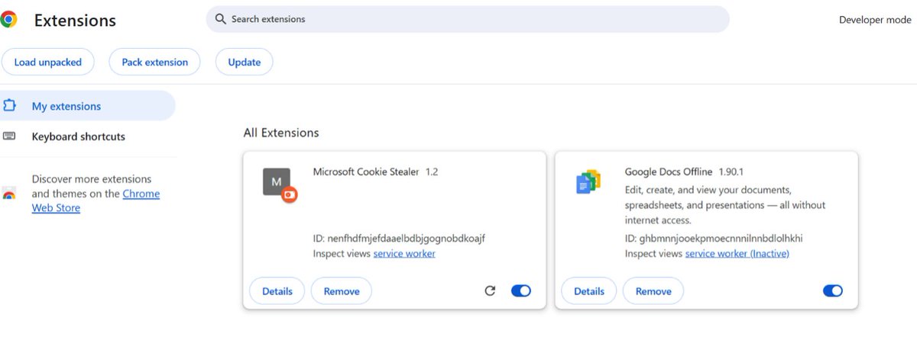This screenshot has width=917, height=340.
Task: Disable the Google Docs Offline toggle
Action: 832,290
